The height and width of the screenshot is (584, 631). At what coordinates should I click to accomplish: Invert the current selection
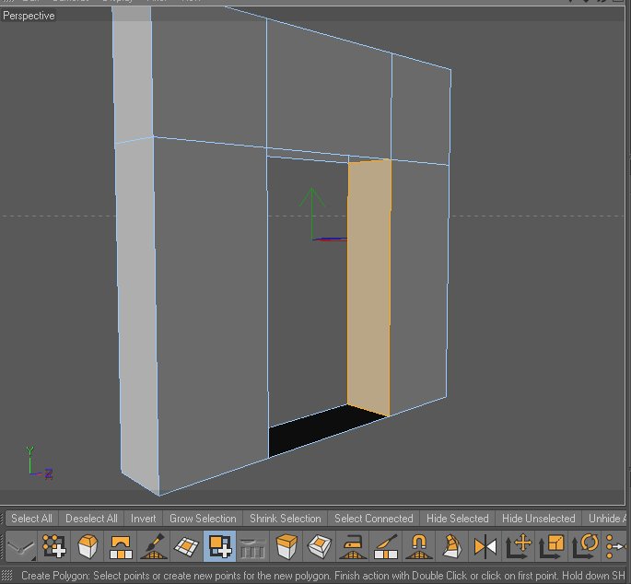point(144,519)
